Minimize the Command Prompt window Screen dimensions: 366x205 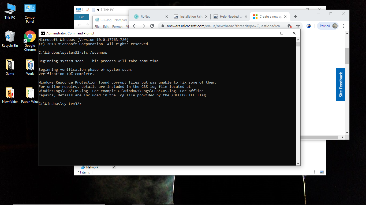[x=270, y=33]
